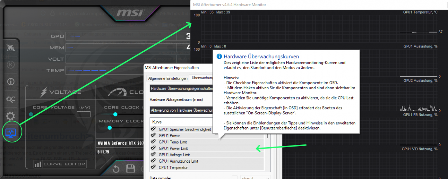Open the hardware monitor icon in sidebar

click(x=11, y=133)
